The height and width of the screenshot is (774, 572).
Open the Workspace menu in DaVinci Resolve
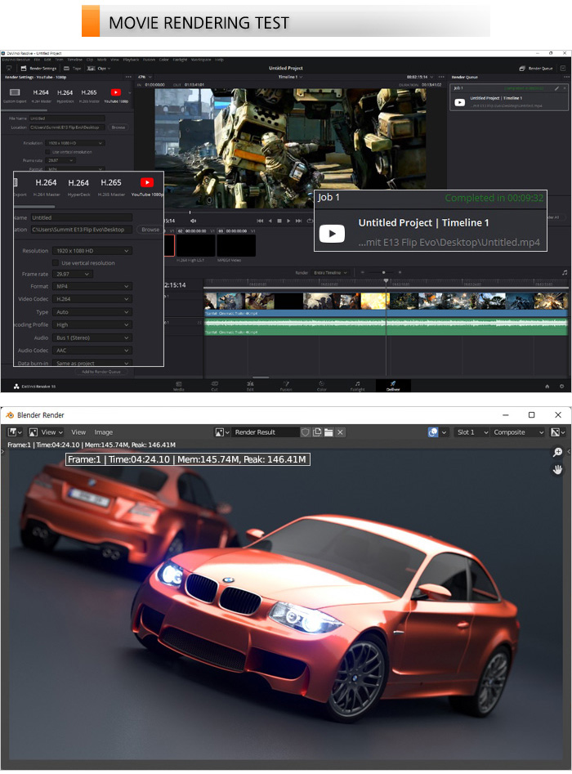[201, 60]
